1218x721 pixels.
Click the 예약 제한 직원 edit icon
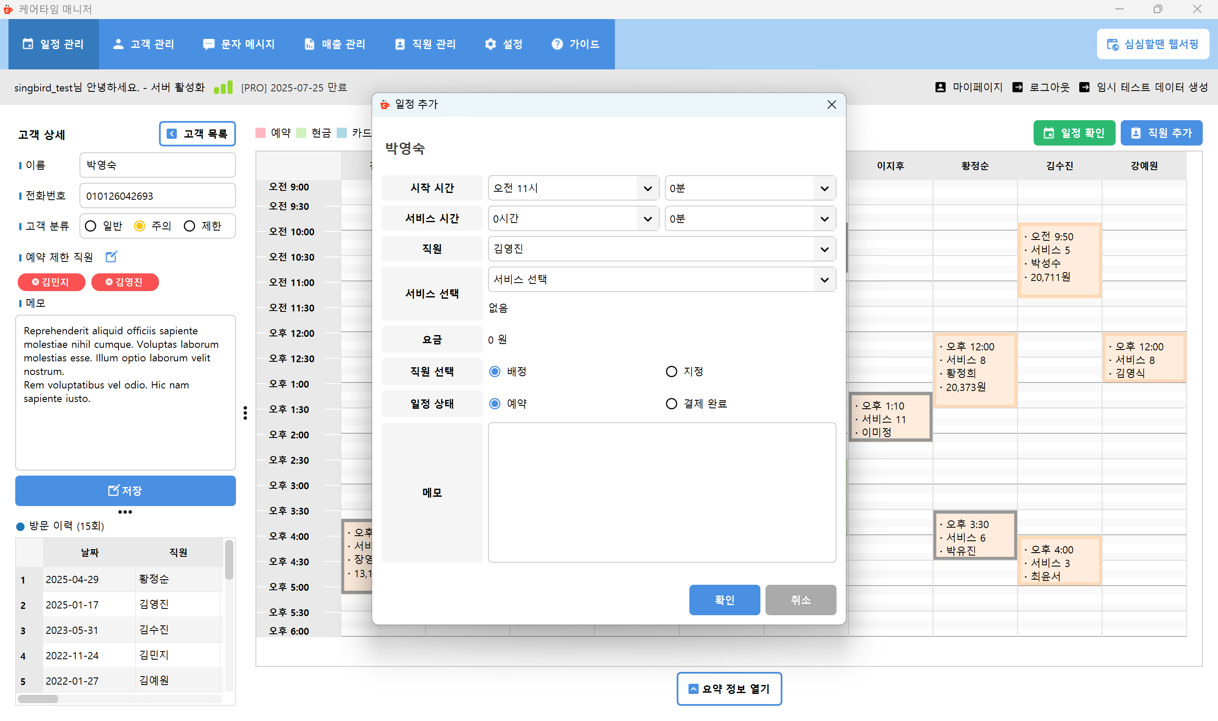tap(111, 256)
